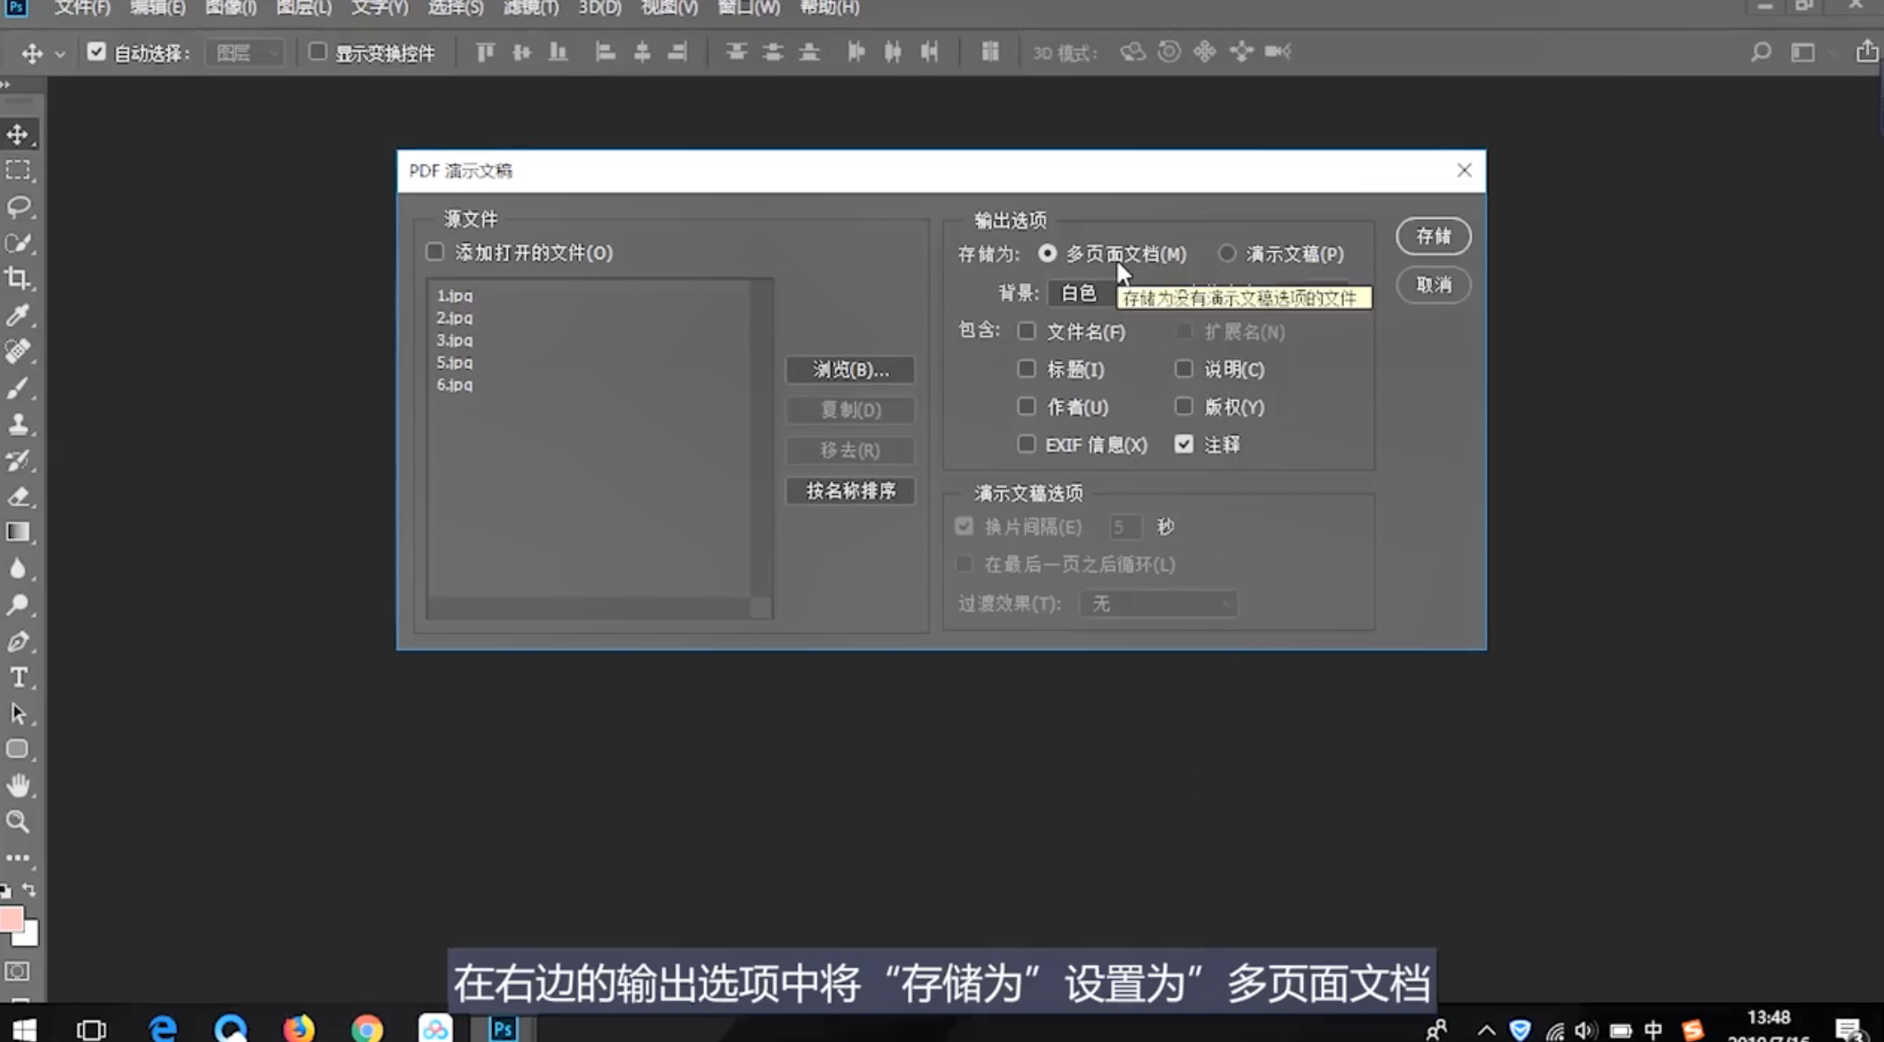This screenshot has height=1042, width=1884.
Task: Open the workspace switcher icon
Action: point(1803,52)
